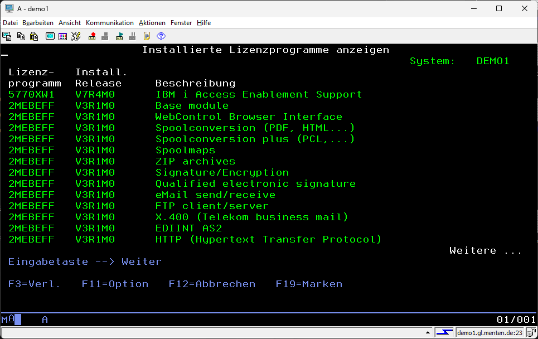Click the F3=Verl. function key text
Image resolution: width=538 pixels, height=339 pixels.
(x=34, y=284)
